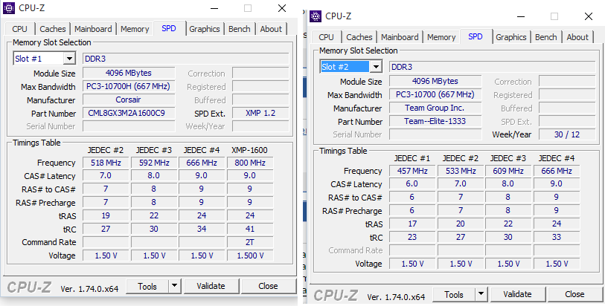Click 2T Command Rate cell

pos(250,242)
